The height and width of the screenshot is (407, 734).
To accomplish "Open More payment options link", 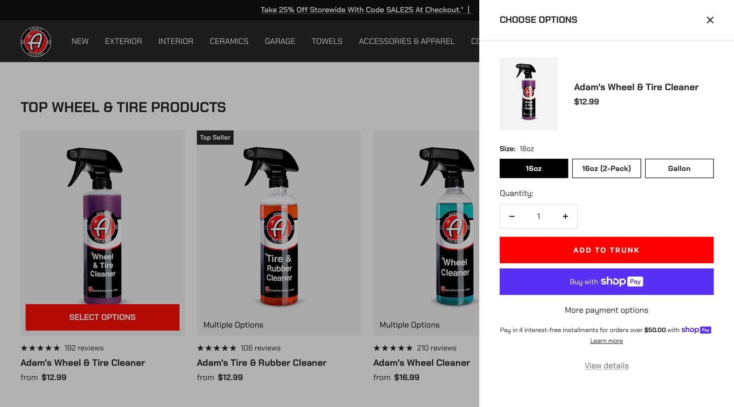I will (x=606, y=310).
